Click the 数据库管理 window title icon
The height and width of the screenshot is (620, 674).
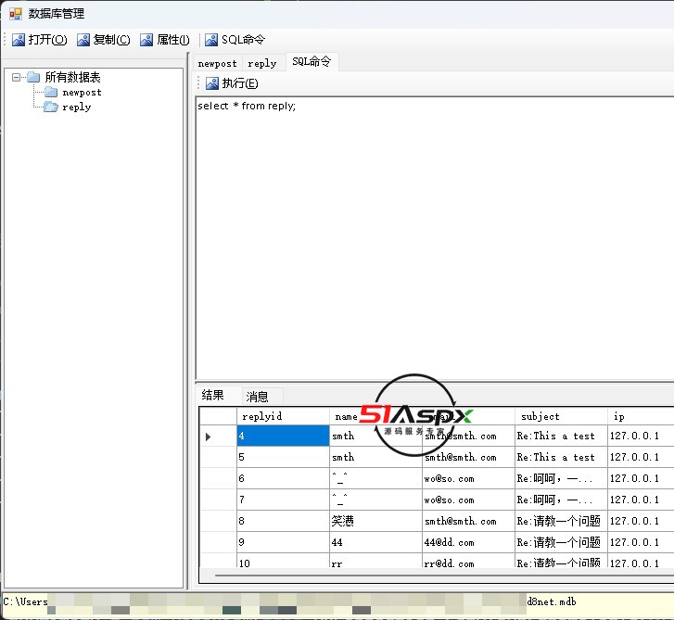coord(16,14)
